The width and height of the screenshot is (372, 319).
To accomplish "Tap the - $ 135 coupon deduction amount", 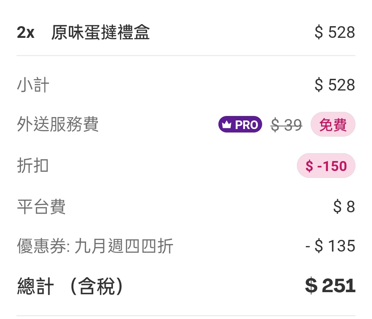I will [x=330, y=246].
